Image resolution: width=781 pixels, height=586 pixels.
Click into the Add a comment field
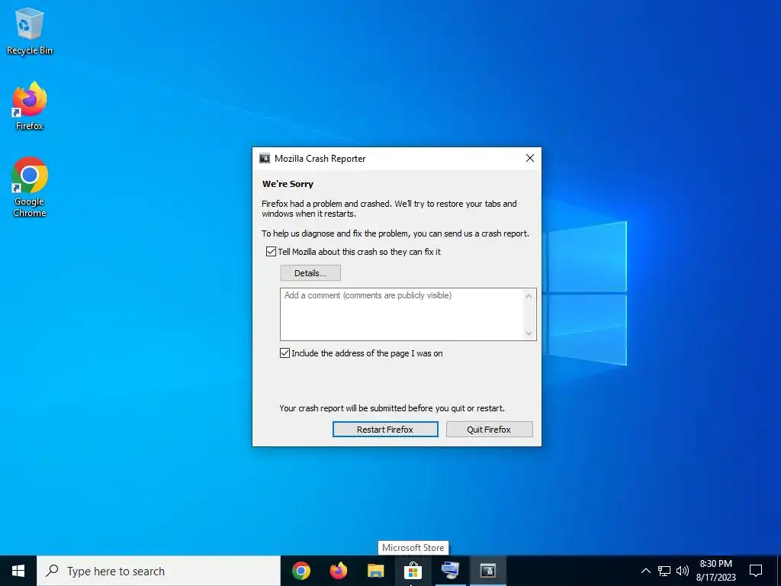pos(402,314)
